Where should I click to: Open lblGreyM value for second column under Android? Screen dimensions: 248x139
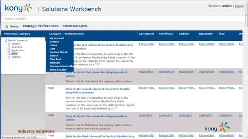[x=187, y=88]
